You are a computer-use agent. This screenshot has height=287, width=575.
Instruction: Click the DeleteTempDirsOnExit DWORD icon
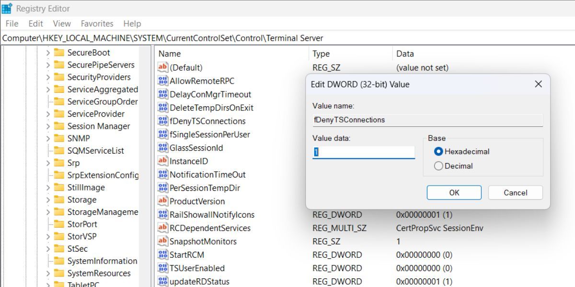pos(163,108)
